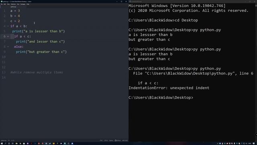Open the Git panel from status bar
Image resolution: width=257 pixels, height=145 pixels.
pyautogui.click(x=125, y=141)
